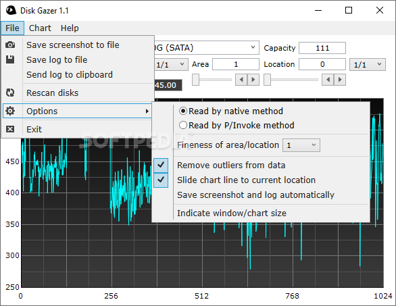396x306 pixels.
Task: Click the Location left arrow button
Action: (328, 80)
